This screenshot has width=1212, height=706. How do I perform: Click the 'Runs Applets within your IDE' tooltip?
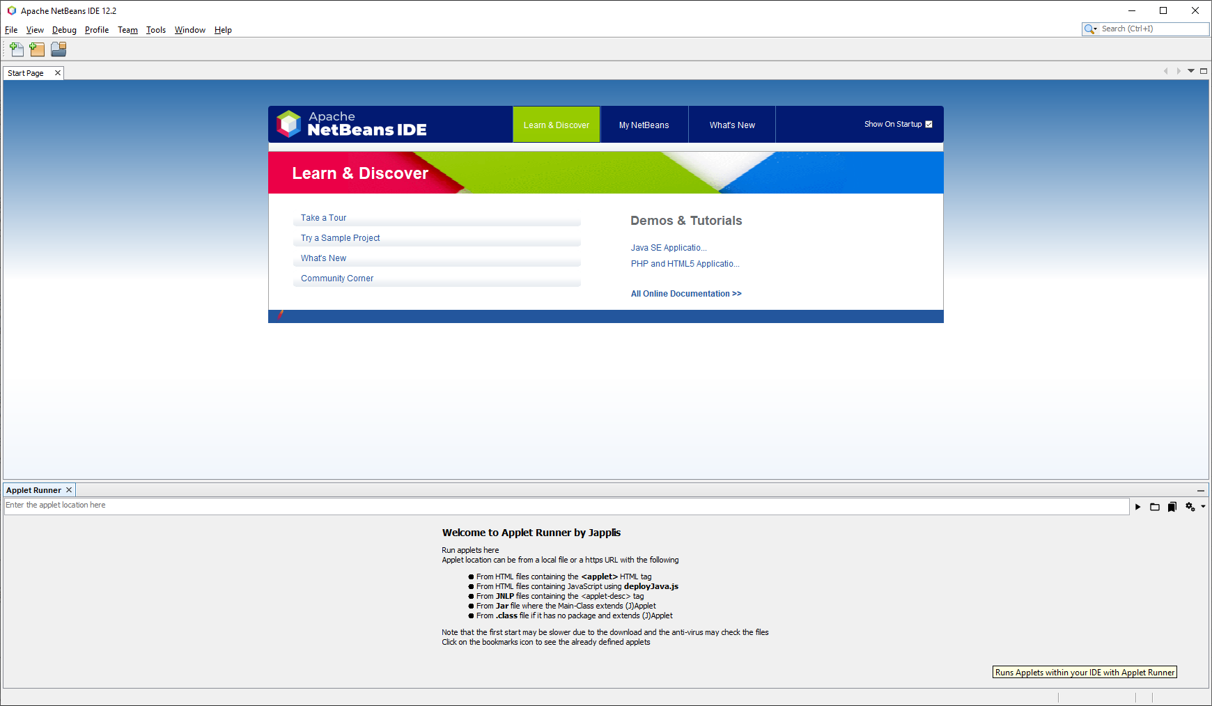tap(1085, 673)
